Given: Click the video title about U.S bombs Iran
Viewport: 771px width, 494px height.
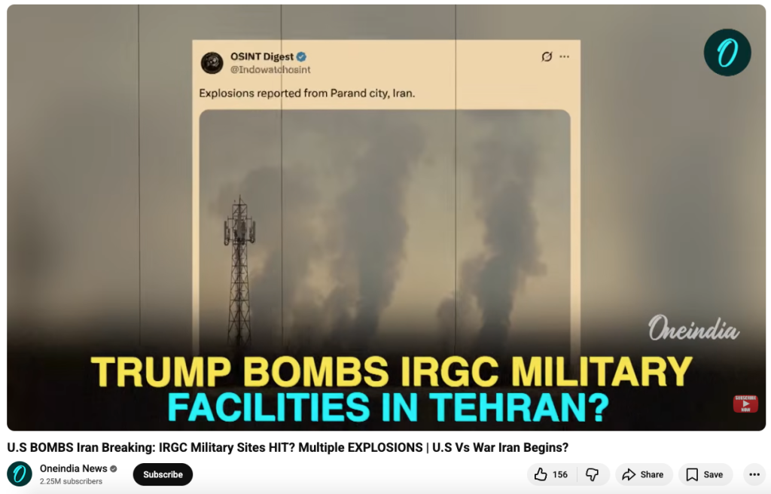Looking at the screenshot, I should point(288,447).
